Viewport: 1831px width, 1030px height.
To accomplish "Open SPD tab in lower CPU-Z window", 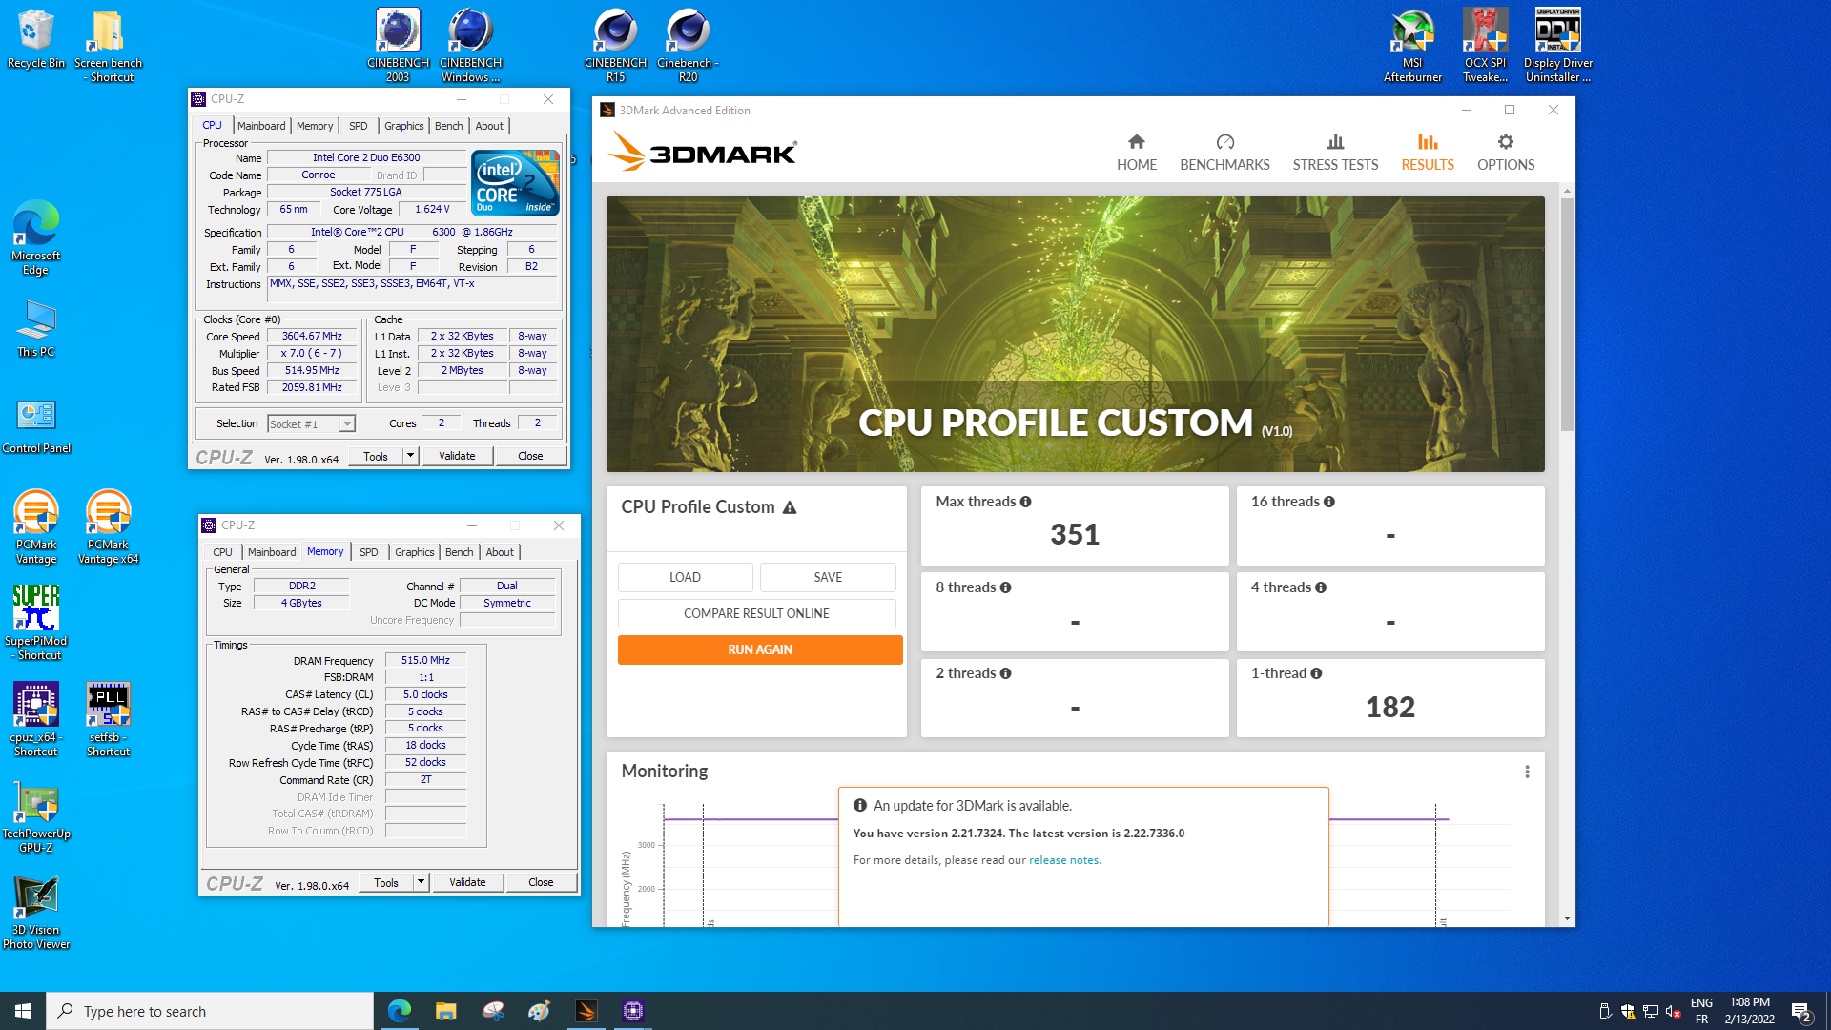I will click(x=369, y=552).
